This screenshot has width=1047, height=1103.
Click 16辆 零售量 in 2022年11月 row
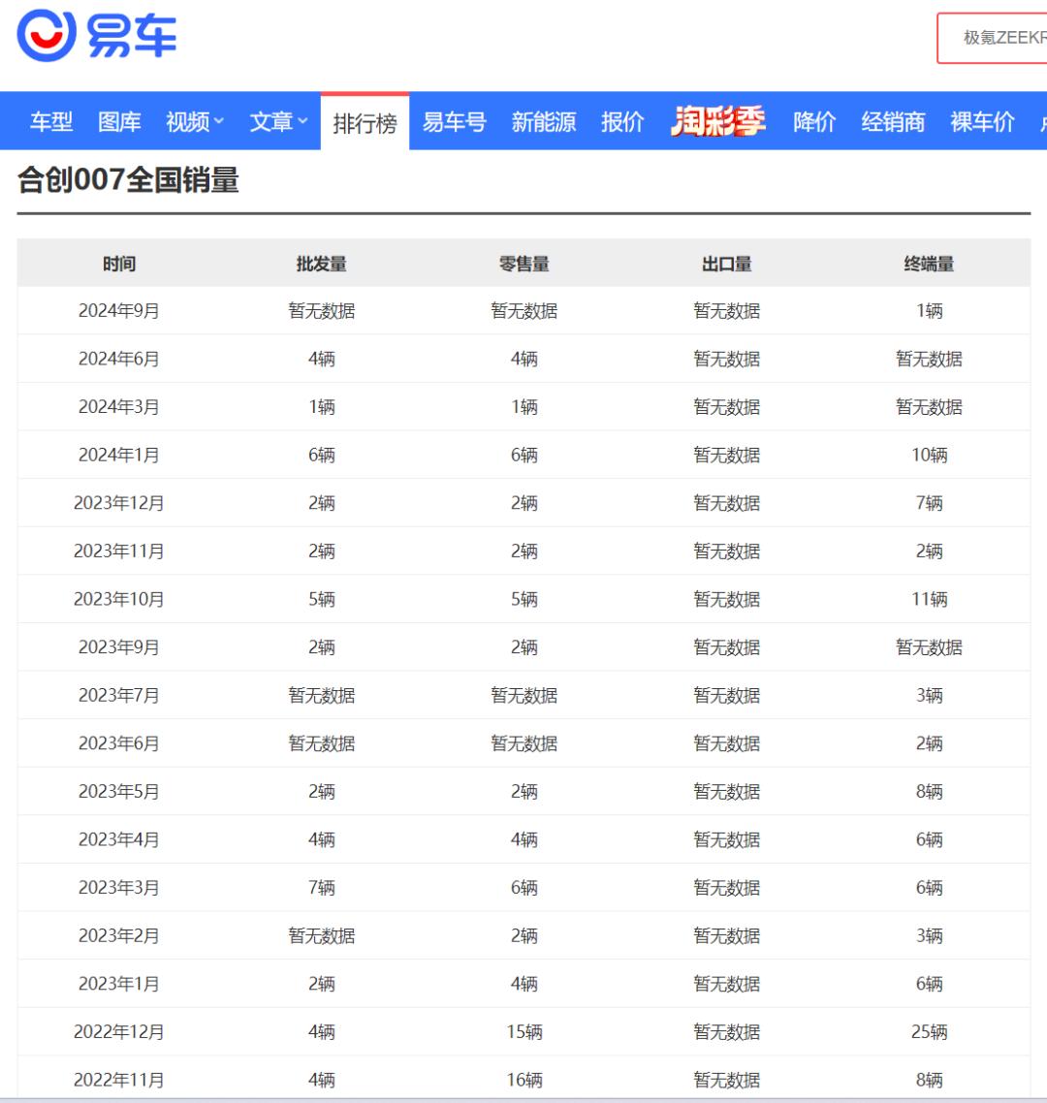524,1080
